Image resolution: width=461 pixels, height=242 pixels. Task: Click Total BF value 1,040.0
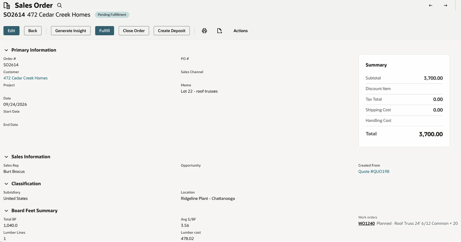click(10, 226)
